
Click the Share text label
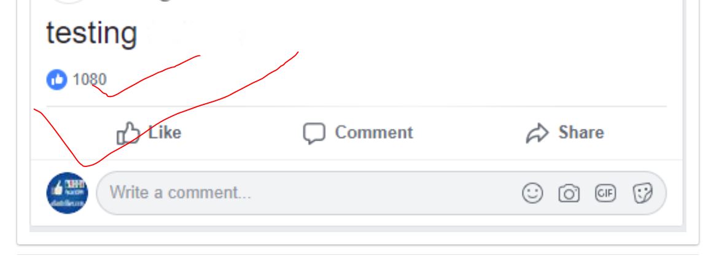(x=581, y=133)
